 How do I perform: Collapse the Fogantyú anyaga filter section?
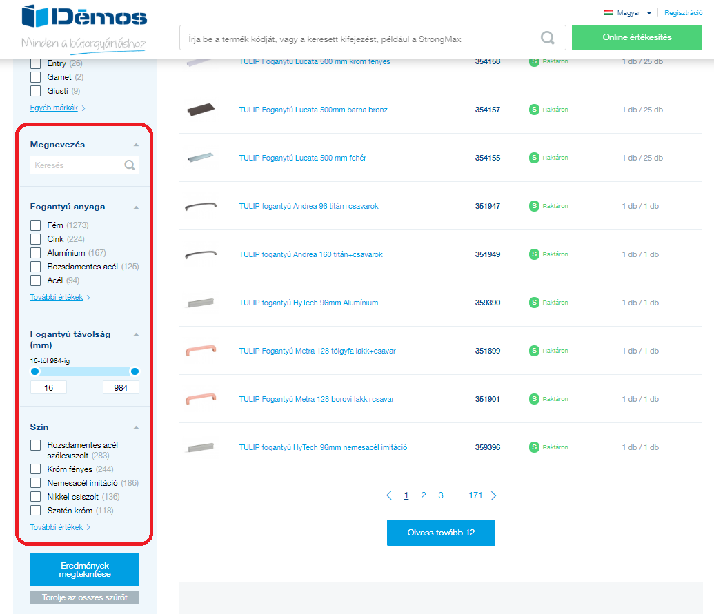pos(136,207)
